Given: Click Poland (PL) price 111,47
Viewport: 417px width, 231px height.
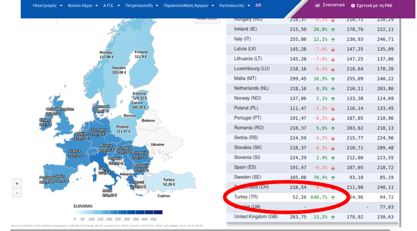Looking at the screenshot, I should pos(298,108).
